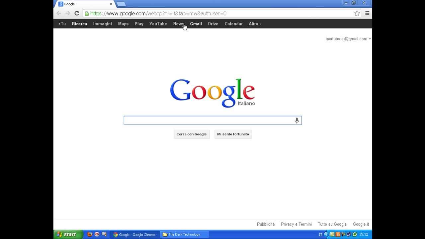This screenshot has width=425, height=239.
Task: Open the Pubblicità footer link
Action: coord(266,224)
